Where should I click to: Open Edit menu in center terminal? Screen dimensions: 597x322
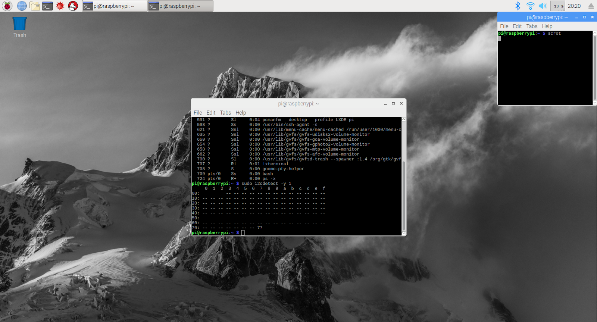pyautogui.click(x=211, y=113)
